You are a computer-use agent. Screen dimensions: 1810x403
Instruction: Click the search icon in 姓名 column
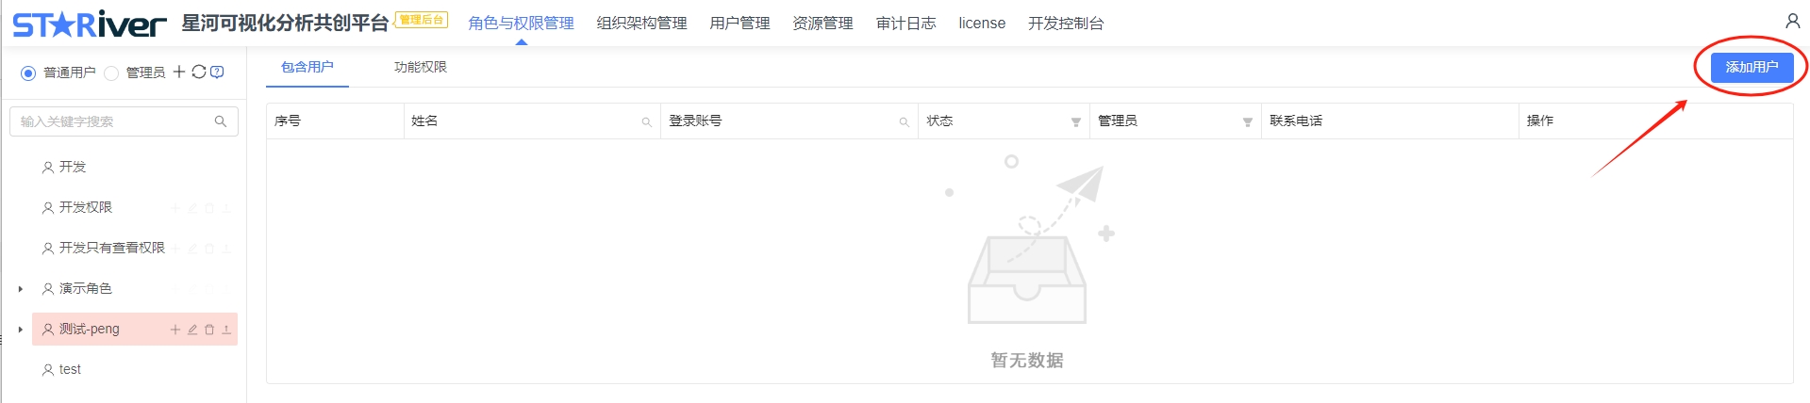click(647, 121)
